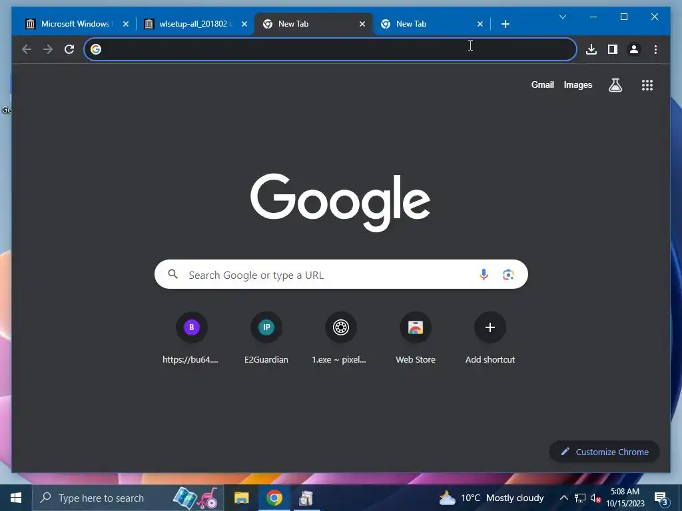Start voice search with microphone icon
682x511 pixels.
[x=484, y=275]
